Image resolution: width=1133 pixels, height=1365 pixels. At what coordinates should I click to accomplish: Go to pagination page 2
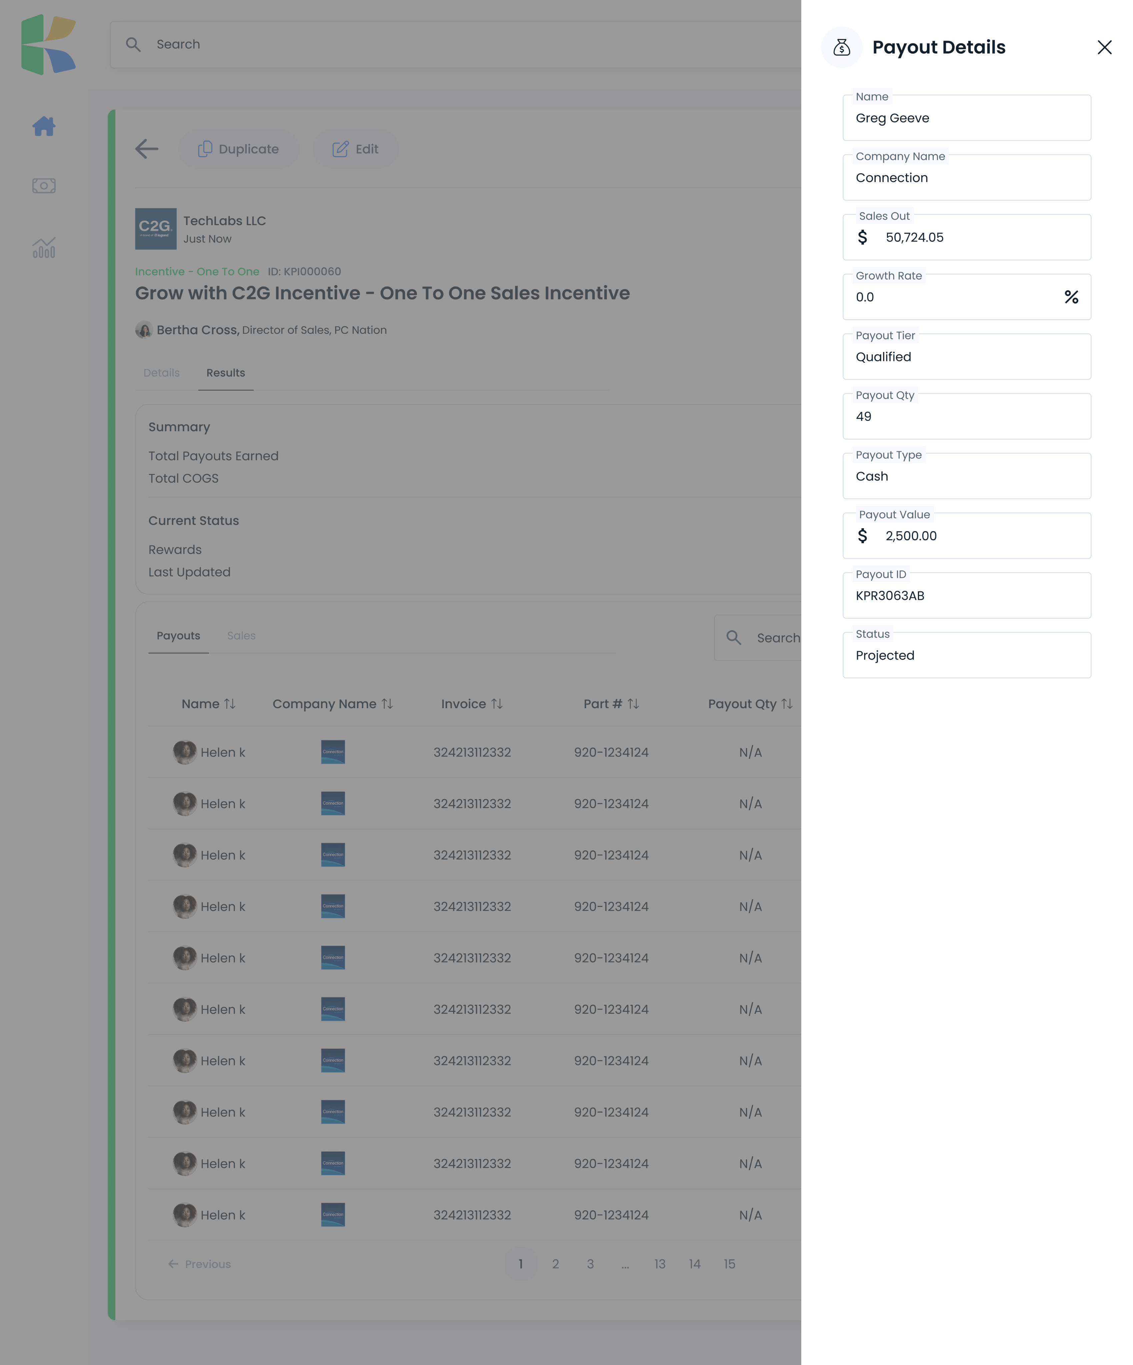[x=555, y=1264]
